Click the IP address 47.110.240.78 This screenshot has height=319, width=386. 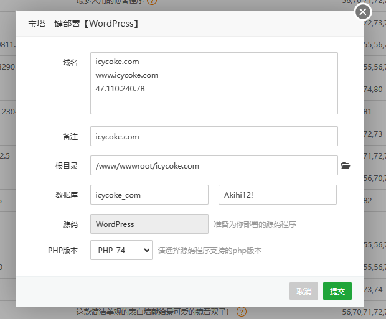[120, 88]
